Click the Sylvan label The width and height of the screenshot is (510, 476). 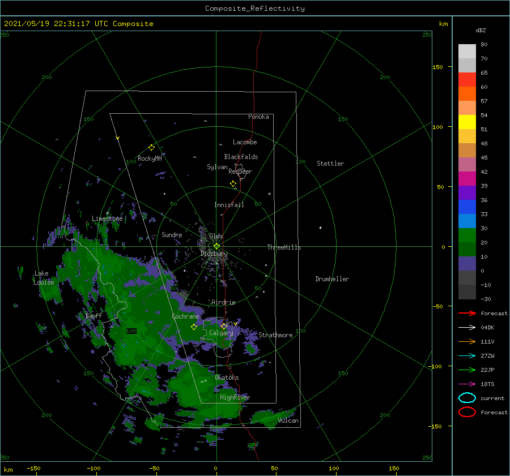pos(217,167)
